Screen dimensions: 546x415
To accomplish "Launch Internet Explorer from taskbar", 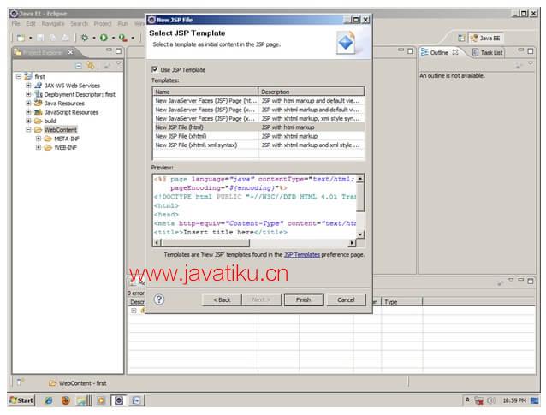I will [49, 400].
